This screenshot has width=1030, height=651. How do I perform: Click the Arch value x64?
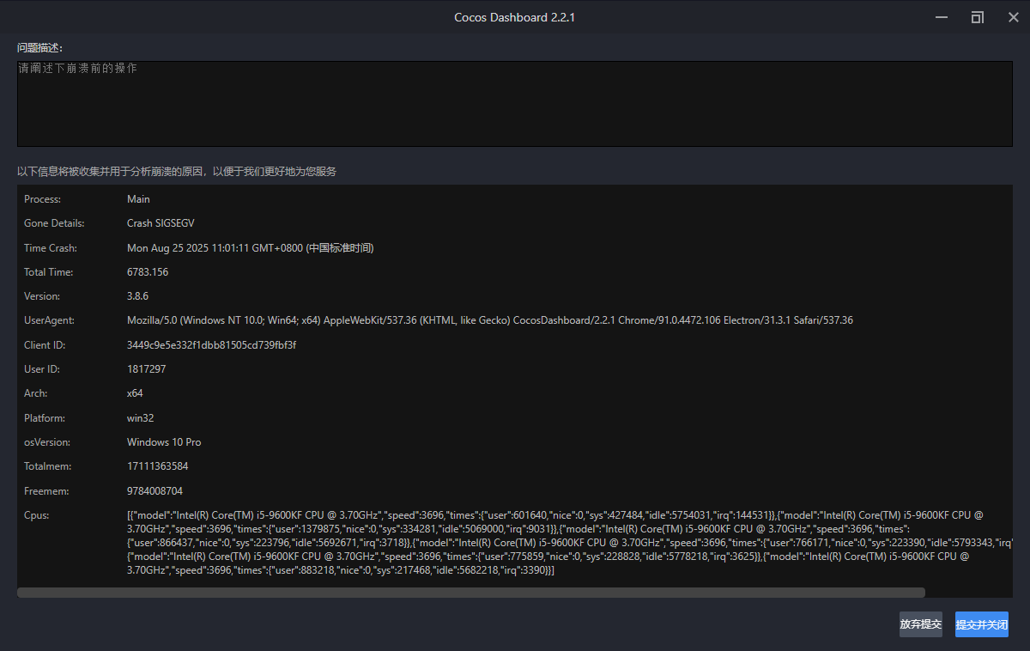tap(135, 393)
